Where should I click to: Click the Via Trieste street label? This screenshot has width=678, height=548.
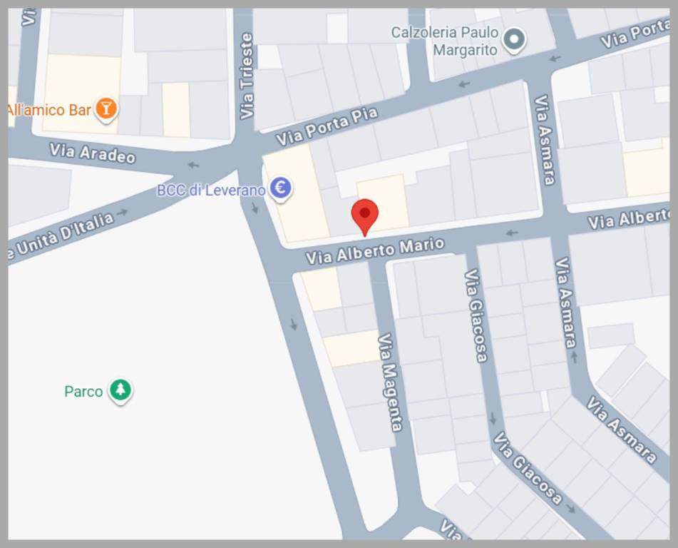pyautogui.click(x=247, y=76)
